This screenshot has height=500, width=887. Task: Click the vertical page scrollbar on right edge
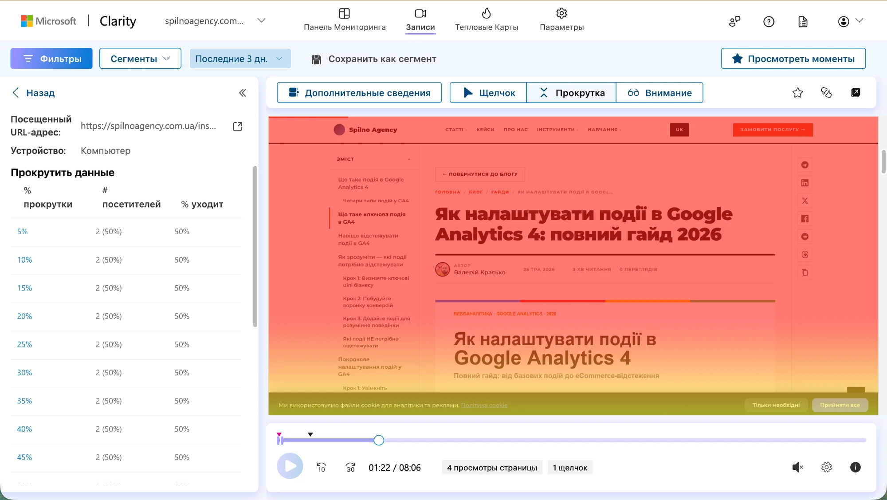883,162
